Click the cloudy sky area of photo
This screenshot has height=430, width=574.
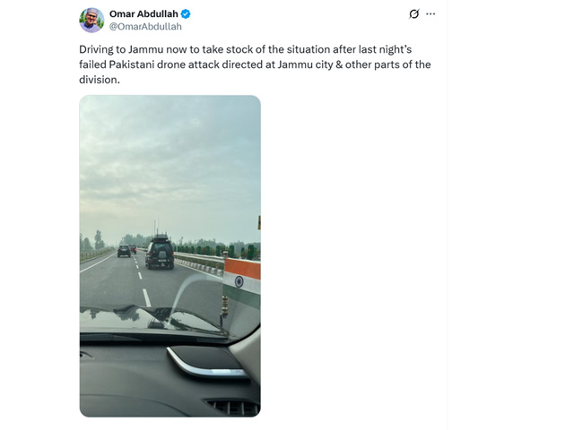(x=170, y=161)
